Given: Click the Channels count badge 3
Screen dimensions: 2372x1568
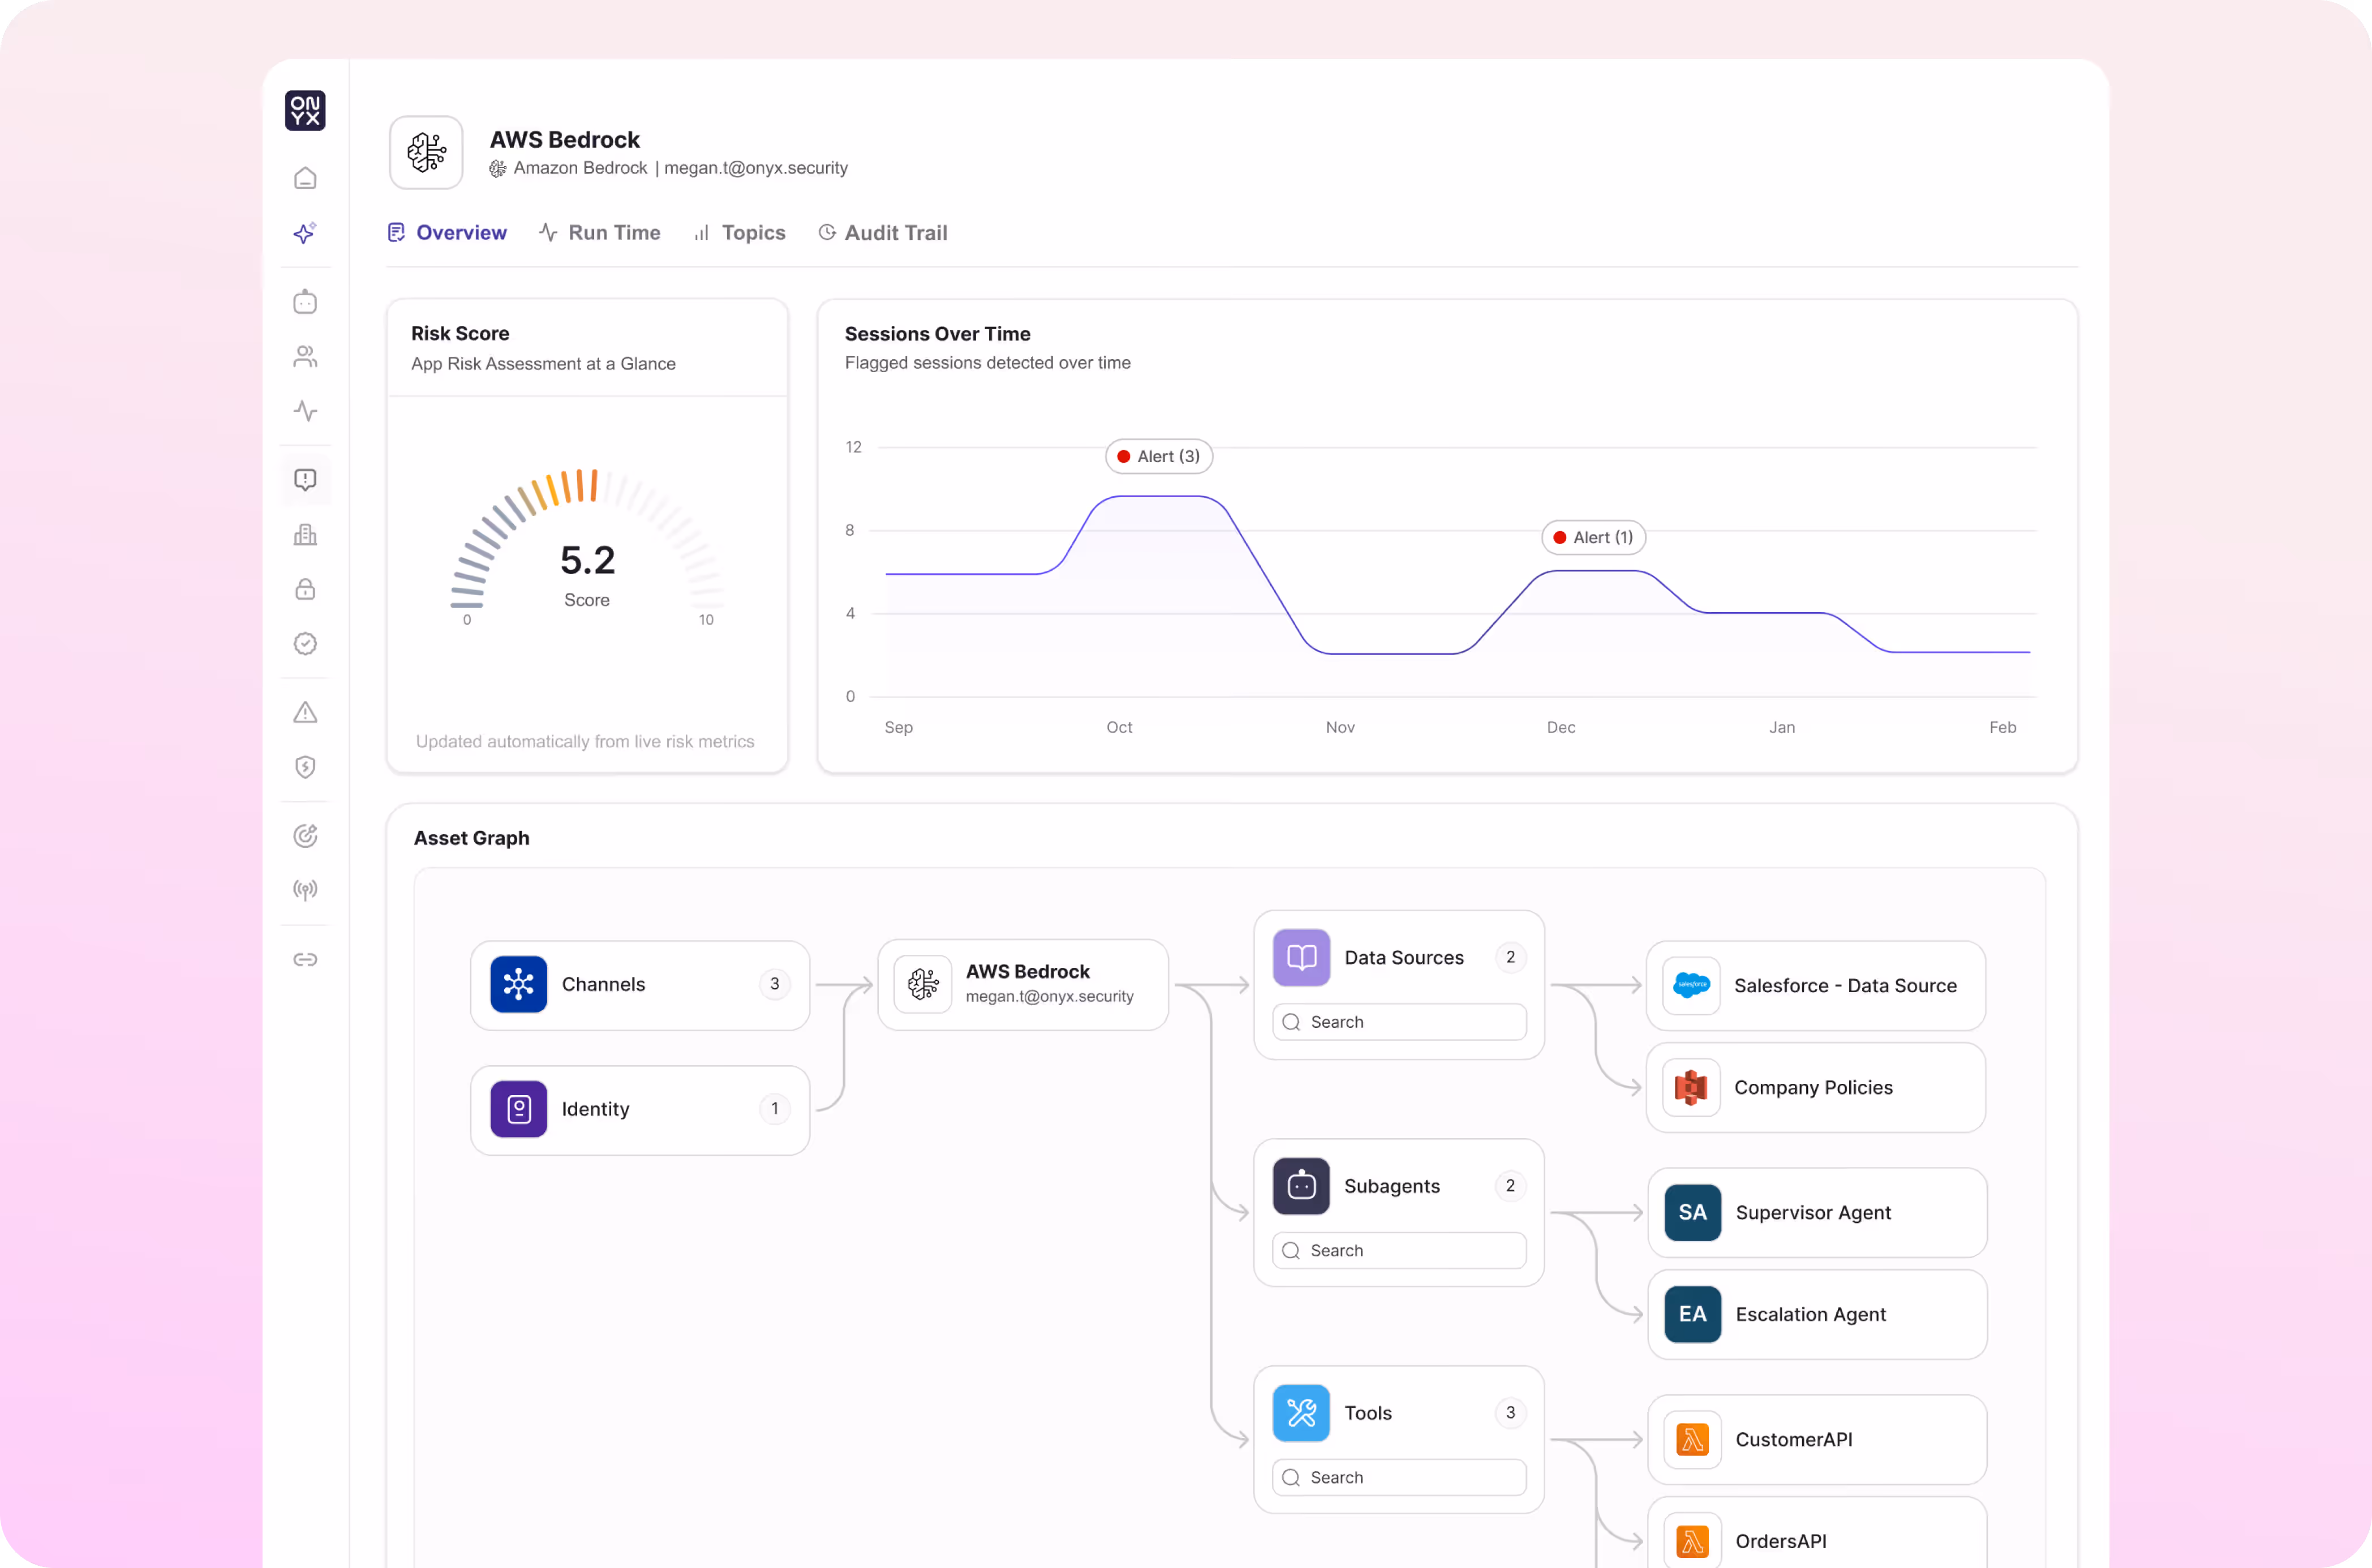Looking at the screenshot, I should click(x=774, y=984).
